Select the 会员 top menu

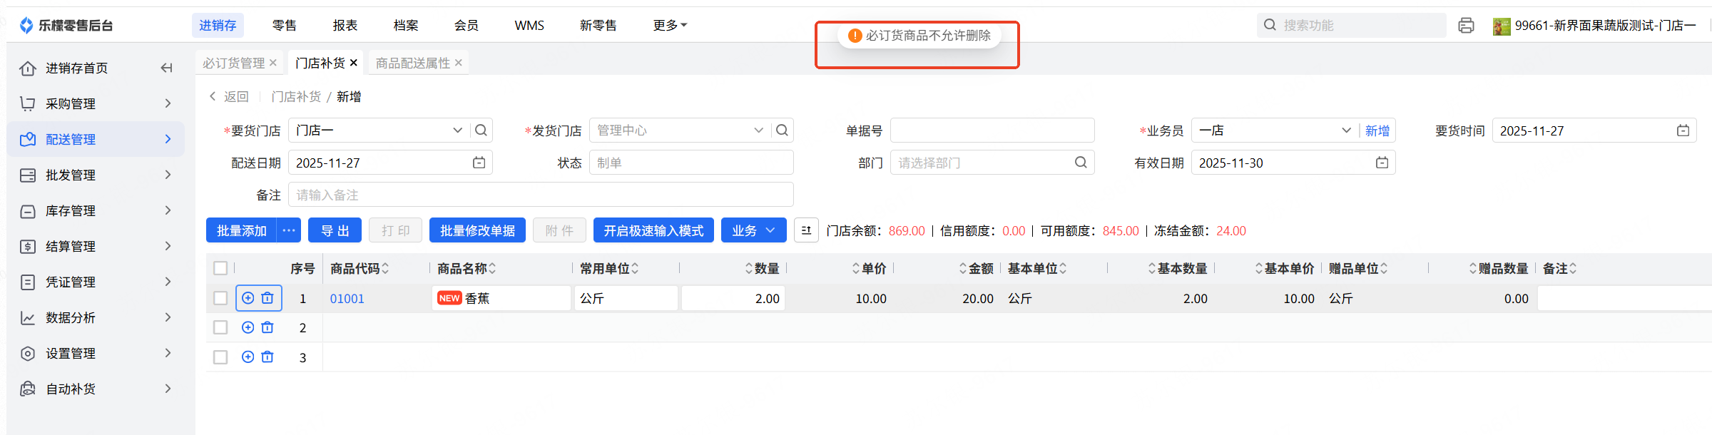[466, 26]
